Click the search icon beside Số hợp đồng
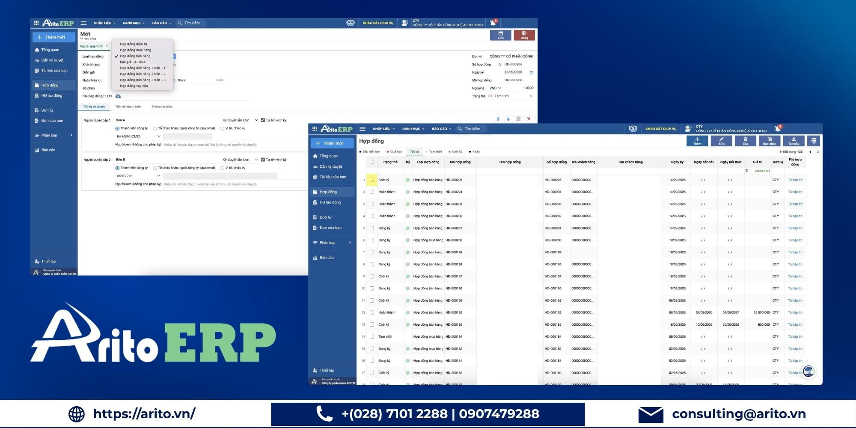The width and height of the screenshot is (856, 428). 499,65
